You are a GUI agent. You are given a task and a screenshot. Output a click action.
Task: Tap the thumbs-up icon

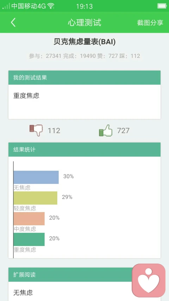pos(106,131)
